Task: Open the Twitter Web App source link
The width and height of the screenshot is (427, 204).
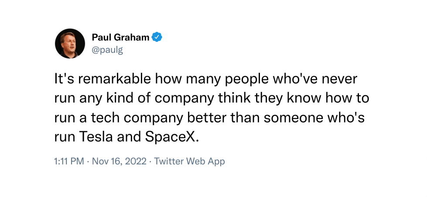Action: (190, 161)
